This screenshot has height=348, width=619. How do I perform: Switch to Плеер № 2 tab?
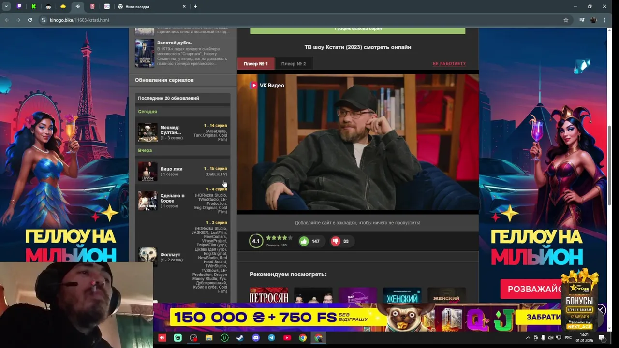click(x=294, y=63)
